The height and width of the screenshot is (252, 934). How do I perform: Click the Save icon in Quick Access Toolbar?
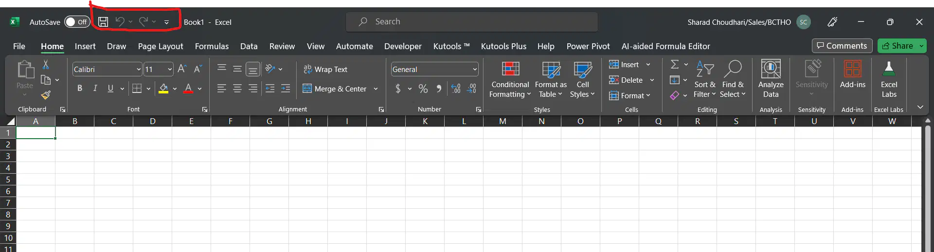[103, 22]
